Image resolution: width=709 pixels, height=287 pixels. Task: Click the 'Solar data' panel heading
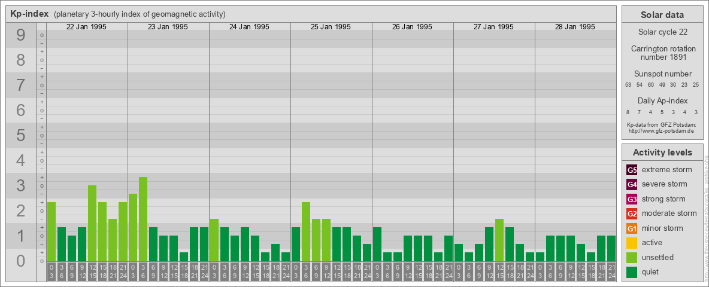[x=662, y=15]
